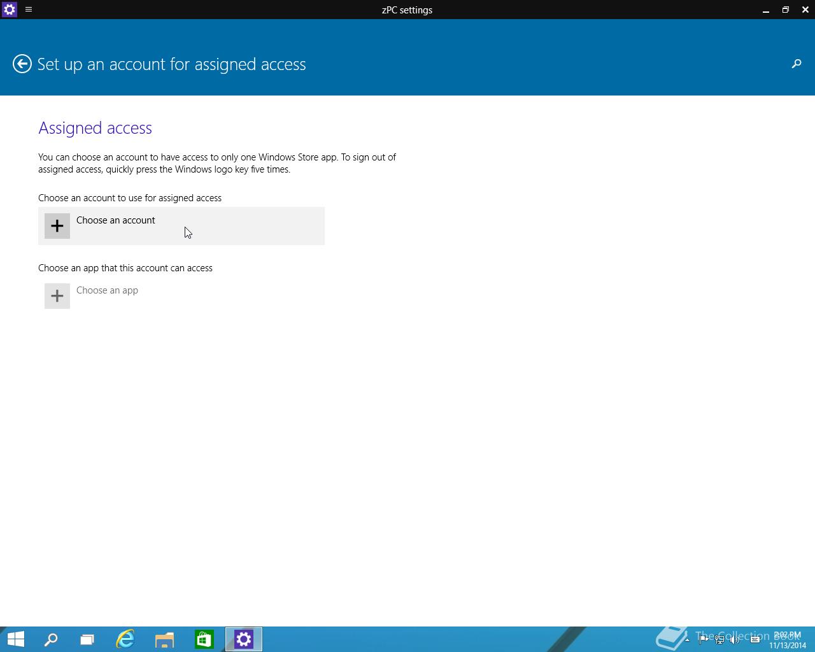
Task: Go back with the circled arrow icon
Action: 22,64
